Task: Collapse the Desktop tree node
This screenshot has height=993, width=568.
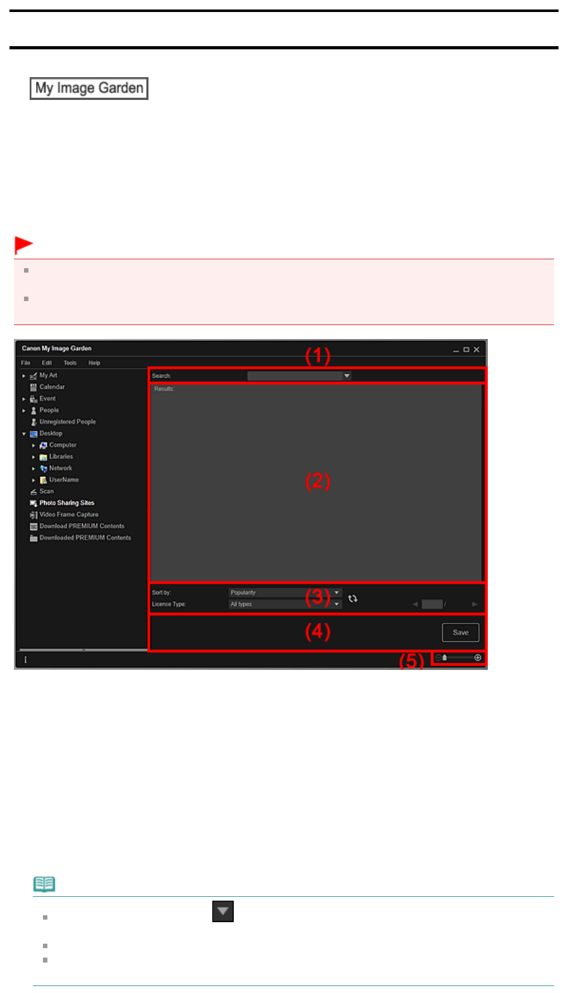Action: pos(24,434)
